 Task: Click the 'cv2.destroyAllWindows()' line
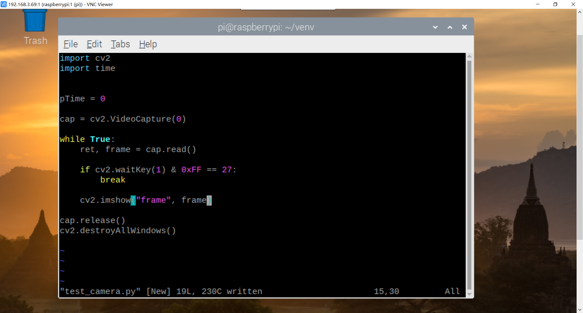coord(118,231)
